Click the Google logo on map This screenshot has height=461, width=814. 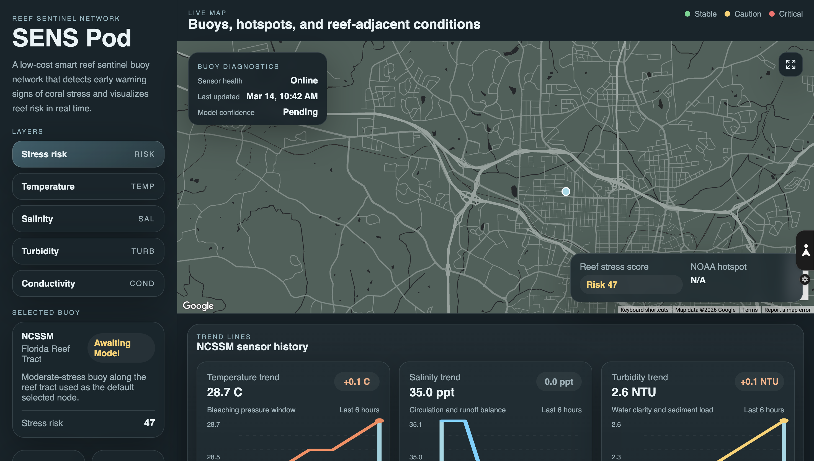tap(198, 306)
